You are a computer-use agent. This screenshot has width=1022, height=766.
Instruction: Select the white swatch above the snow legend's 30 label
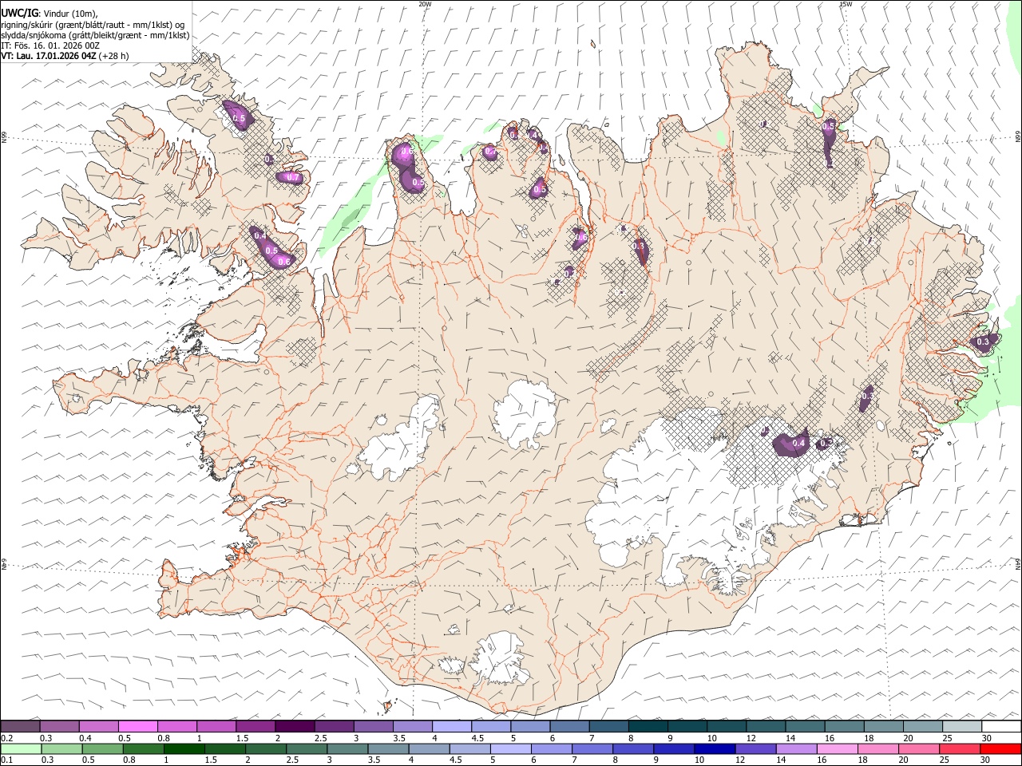[1001, 726]
